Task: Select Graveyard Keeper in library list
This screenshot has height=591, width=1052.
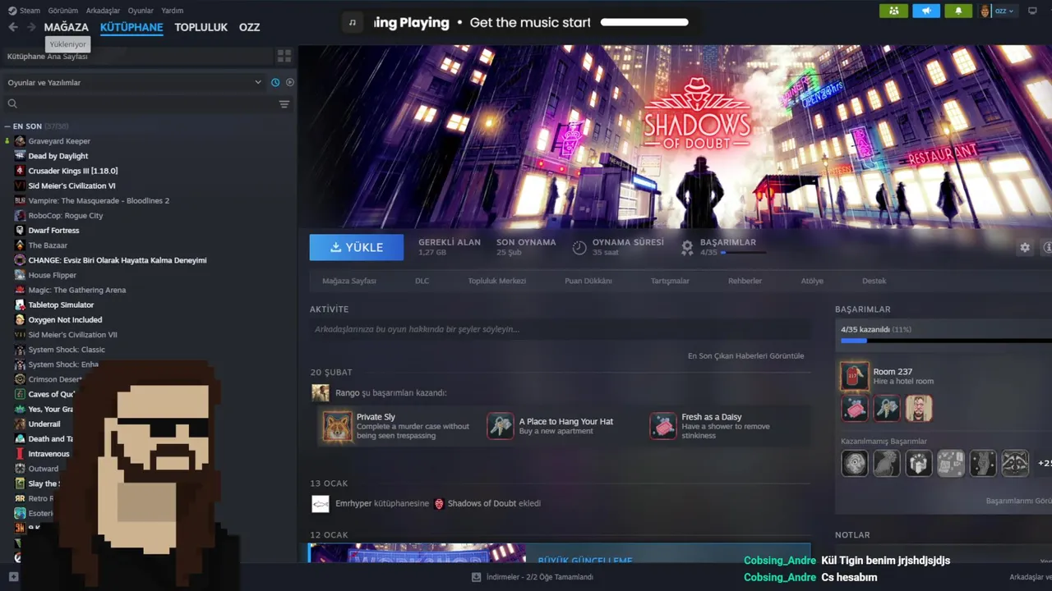Action: tap(59, 141)
